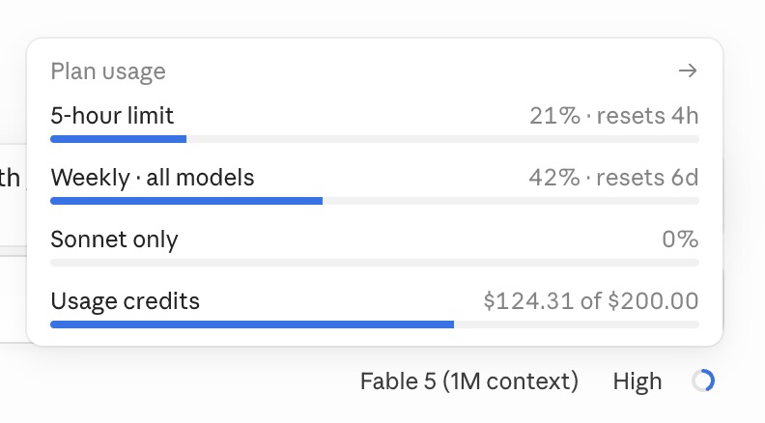The height and width of the screenshot is (423, 765).
Task: Click the usage credits progress bar
Action: tap(375, 324)
